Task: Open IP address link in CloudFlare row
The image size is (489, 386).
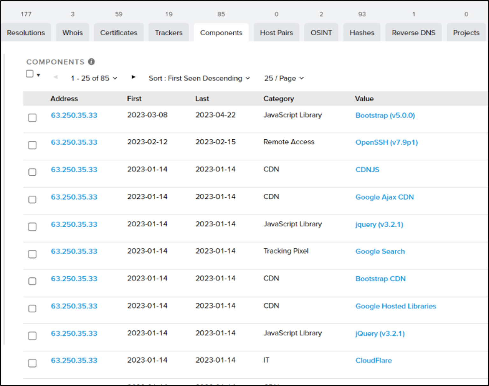Action: point(74,361)
